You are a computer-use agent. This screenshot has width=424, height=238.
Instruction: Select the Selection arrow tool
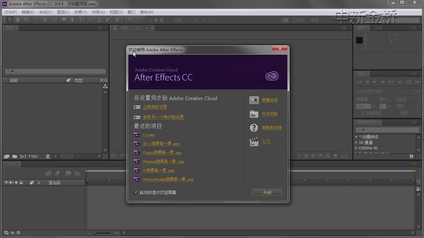tap(10, 20)
